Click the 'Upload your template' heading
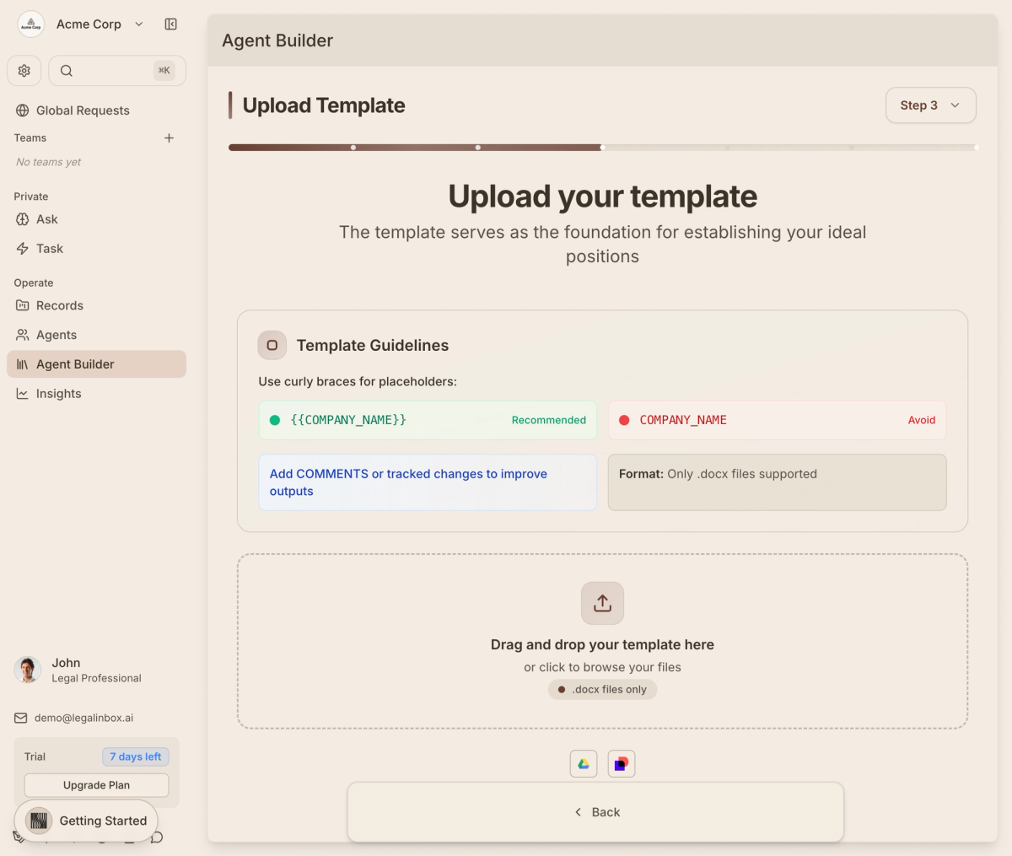1012x856 pixels. tap(602, 197)
